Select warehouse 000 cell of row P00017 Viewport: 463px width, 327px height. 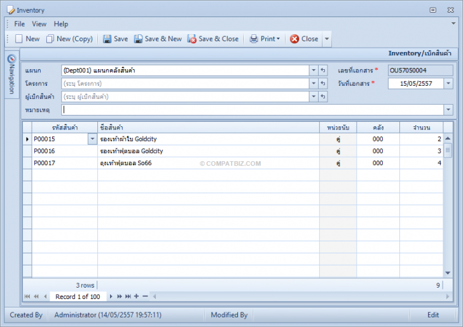(x=378, y=163)
